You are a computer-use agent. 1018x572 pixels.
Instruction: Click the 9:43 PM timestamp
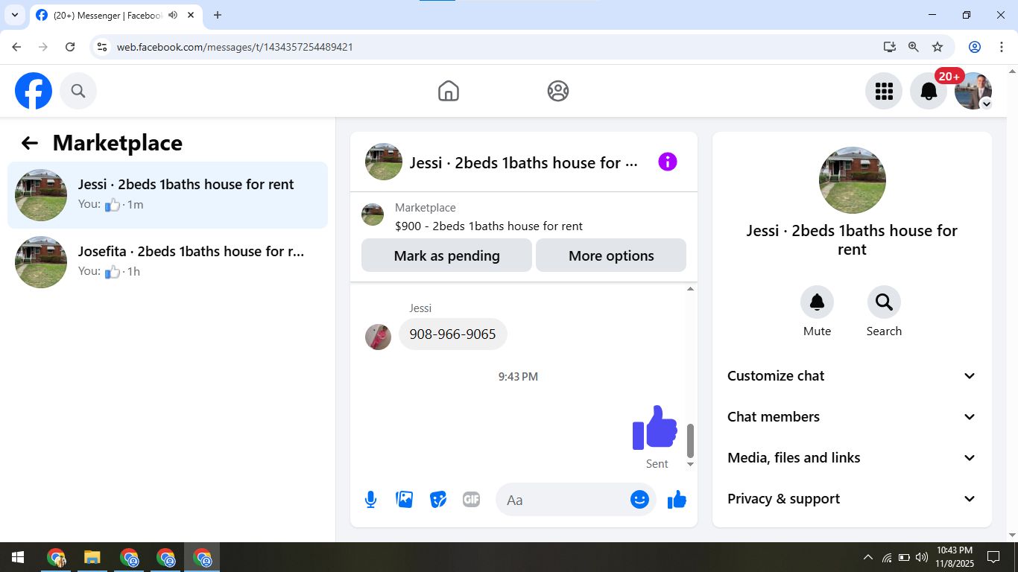tap(518, 377)
